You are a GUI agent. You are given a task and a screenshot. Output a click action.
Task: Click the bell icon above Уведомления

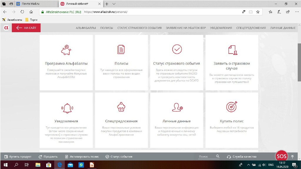(x=67, y=108)
